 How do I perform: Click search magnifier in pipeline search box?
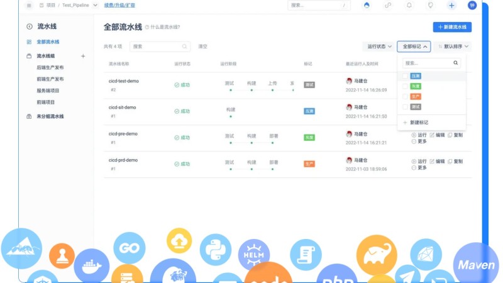184,47
